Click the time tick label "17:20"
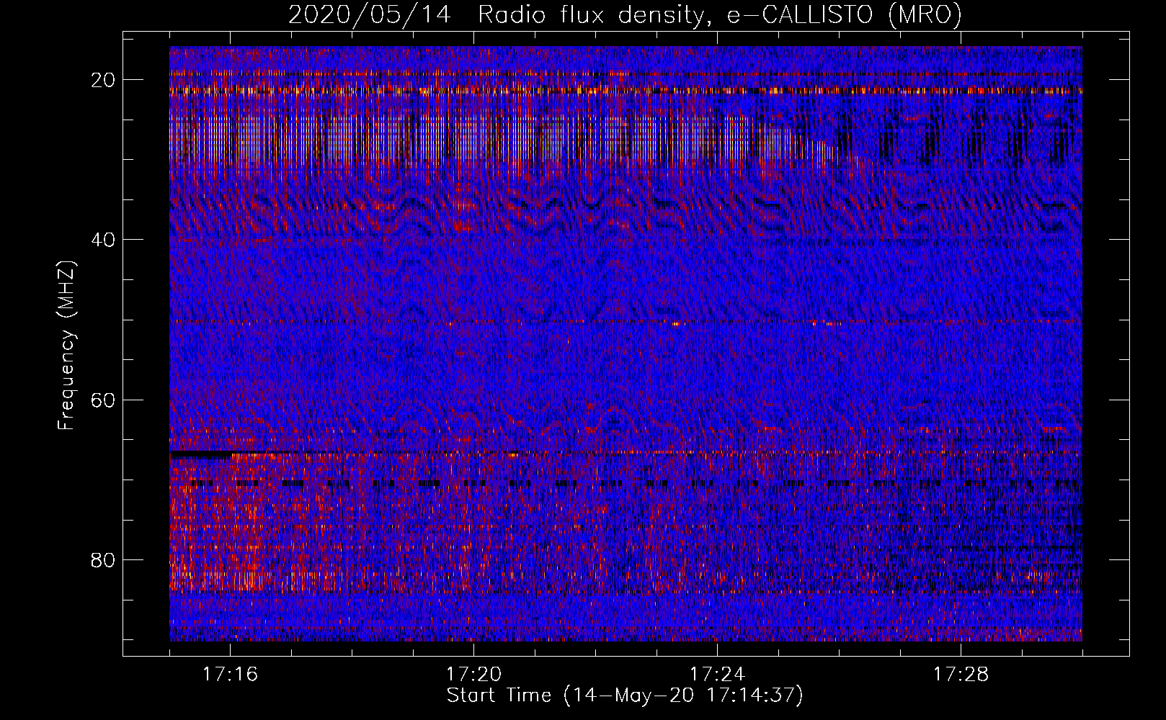The width and height of the screenshot is (1166, 720). tap(474, 675)
